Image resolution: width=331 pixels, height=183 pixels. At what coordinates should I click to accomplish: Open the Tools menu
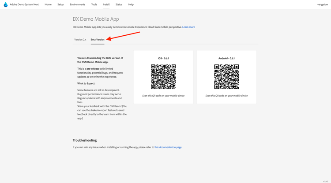click(94, 4)
